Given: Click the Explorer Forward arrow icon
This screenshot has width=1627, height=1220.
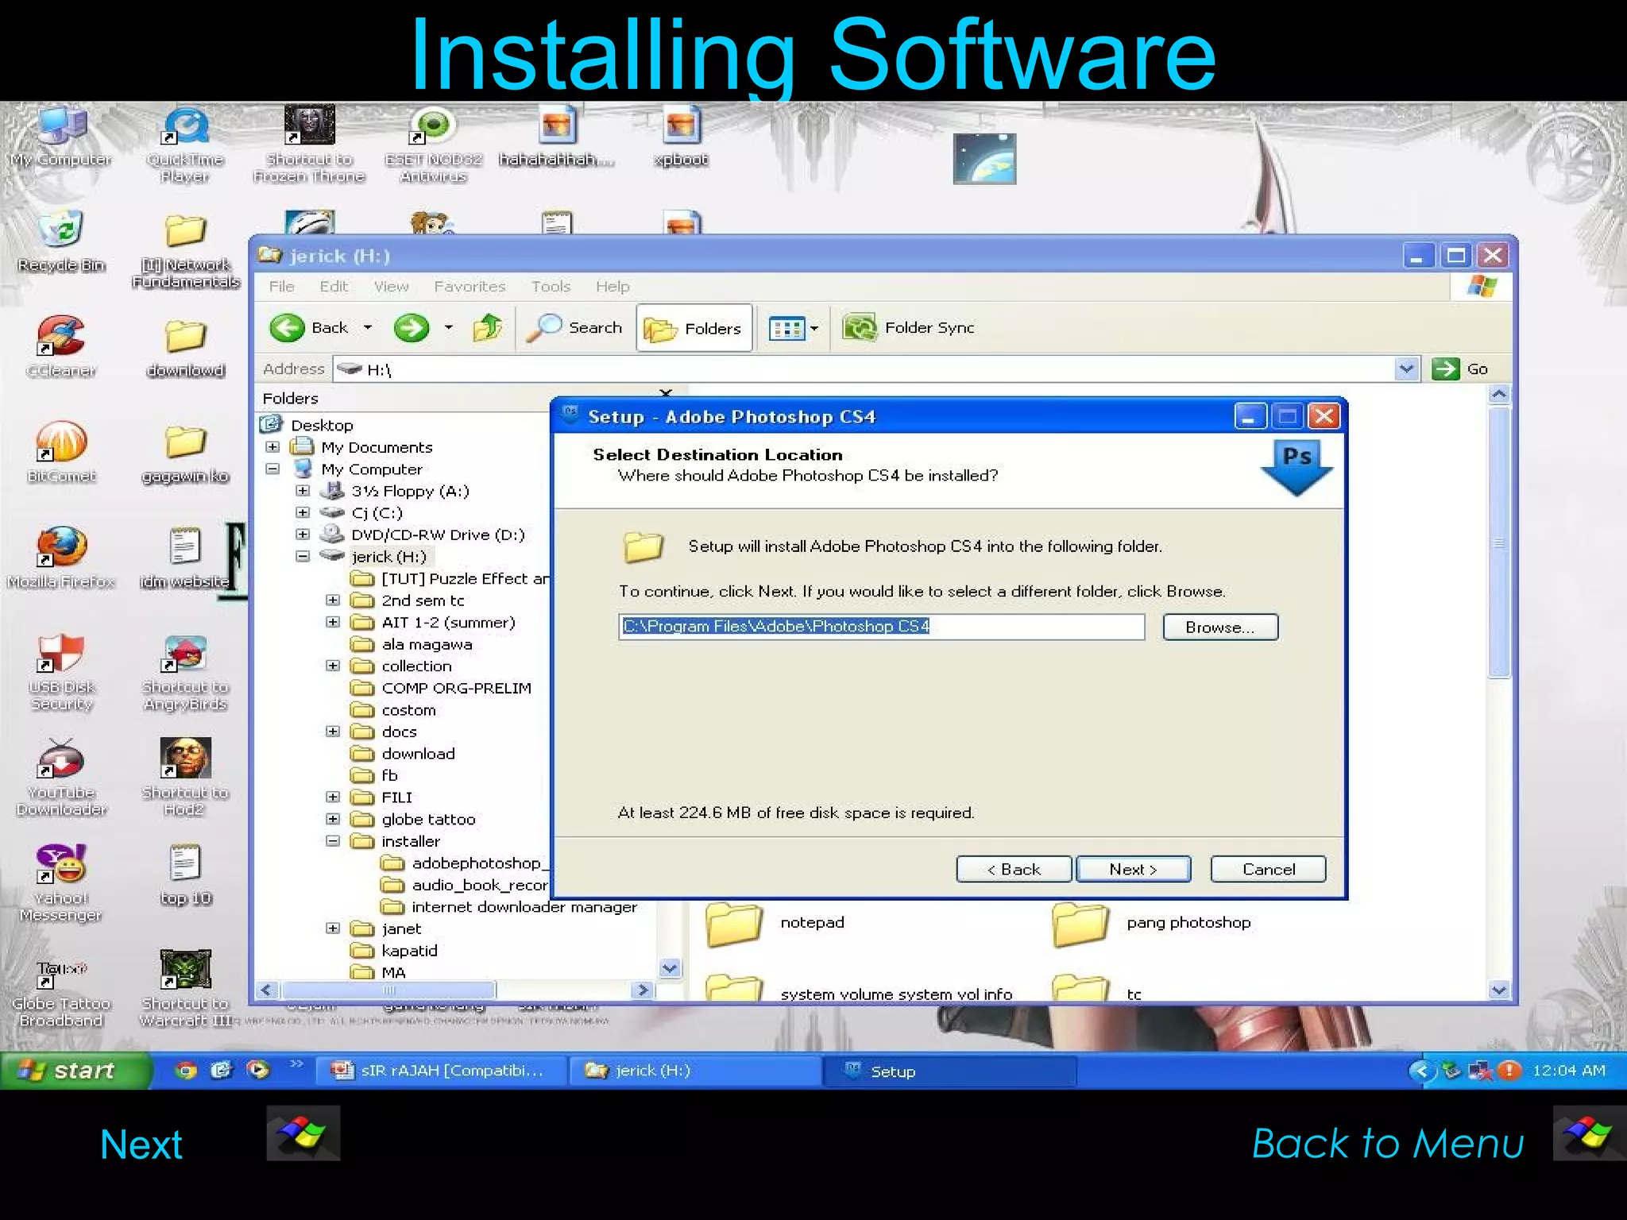Looking at the screenshot, I should [x=412, y=327].
